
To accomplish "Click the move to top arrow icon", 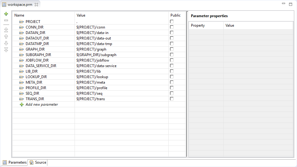I will pyautogui.click(x=6, y=30).
